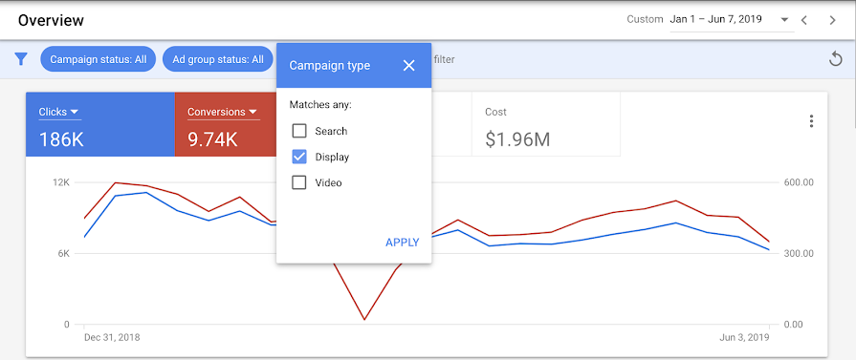Click the Overview page heading
The height and width of the screenshot is (360, 856).
point(51,21)
